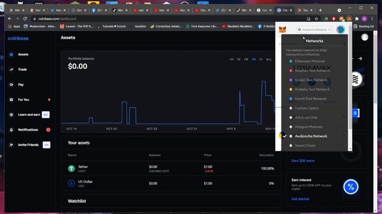Open the Reading list
The width and height of the screenshot is (382, 214).
[363, 26]
